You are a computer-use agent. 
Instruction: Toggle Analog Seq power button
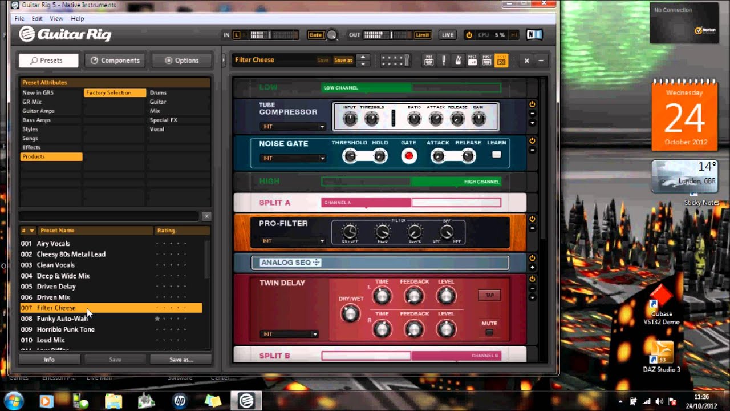click(532, 258)
